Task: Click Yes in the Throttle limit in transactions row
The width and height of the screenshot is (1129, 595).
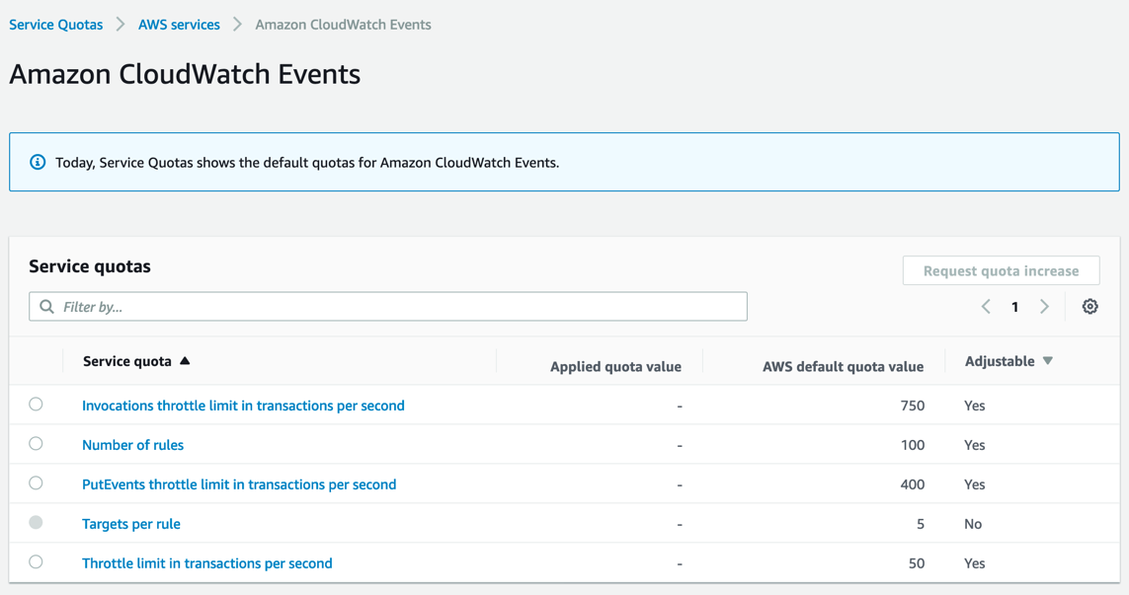Action: [974, 563]
